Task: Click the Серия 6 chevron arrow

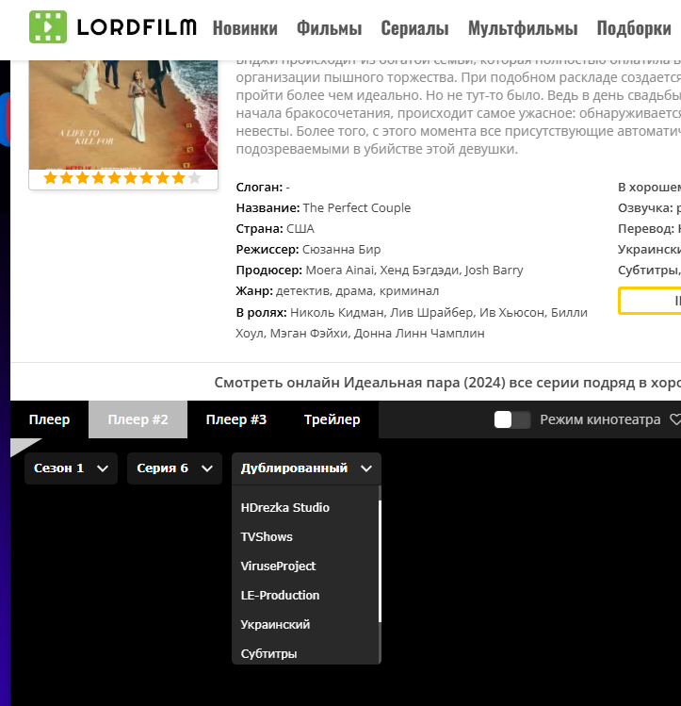Action: coord(207,468)
